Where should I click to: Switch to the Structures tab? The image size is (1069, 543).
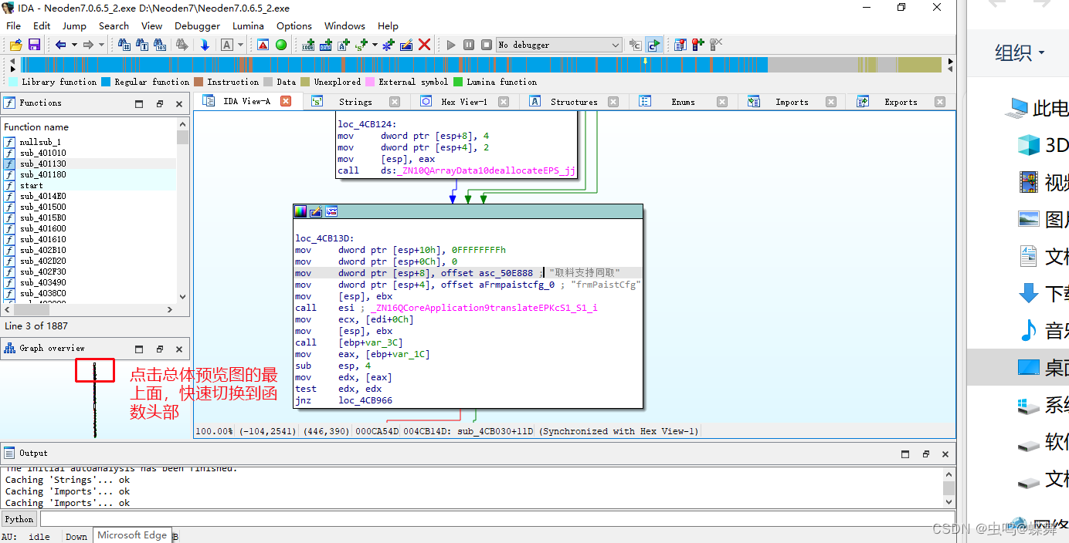point(574,102)
